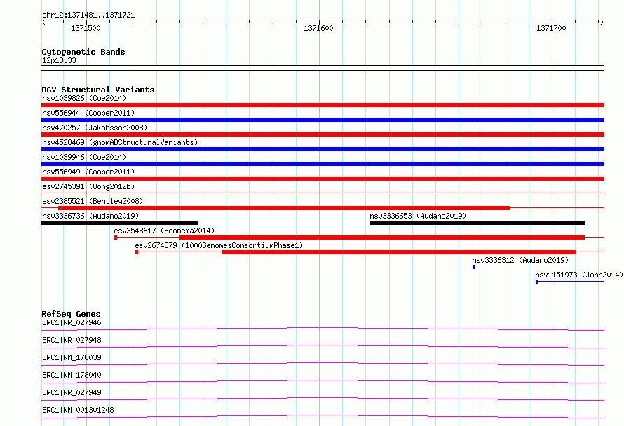The image size is (624, 426).
Task: Click the blue square marker of nsv1151973
Action: click(537, 282)
